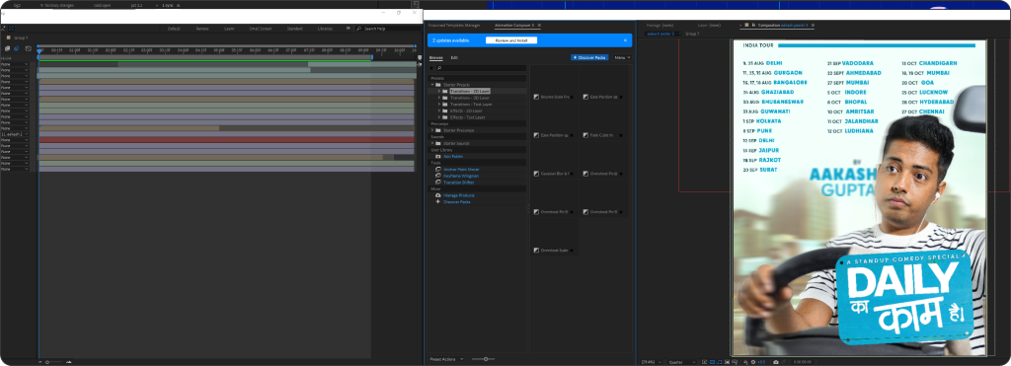Select the Bounce Scale Fro preset icon
The height and width of the screenshot is (366, 1011).
[536, 97]
